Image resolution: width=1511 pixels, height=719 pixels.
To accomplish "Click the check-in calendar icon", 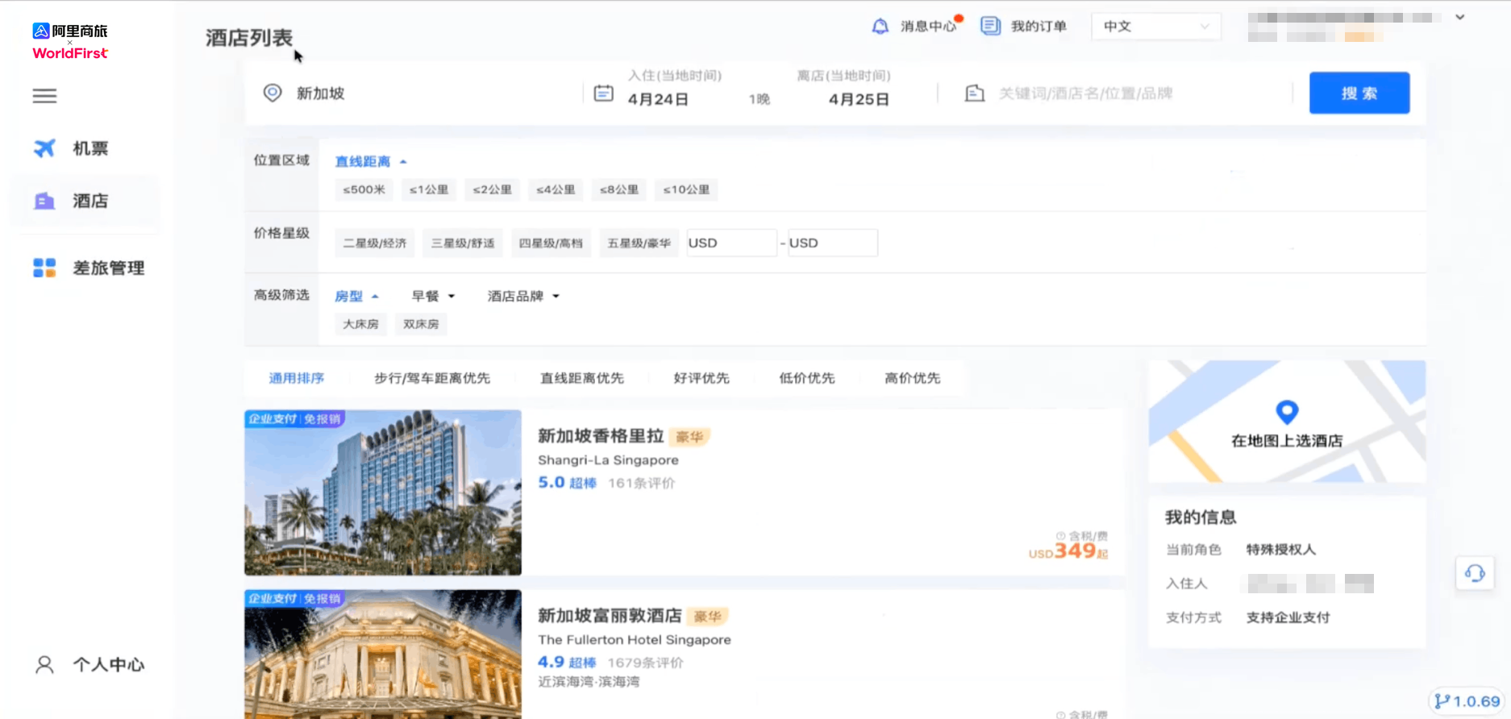I will 603,94.
